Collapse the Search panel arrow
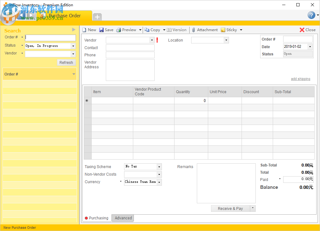The image size is (320, 231). coord(74,30)
